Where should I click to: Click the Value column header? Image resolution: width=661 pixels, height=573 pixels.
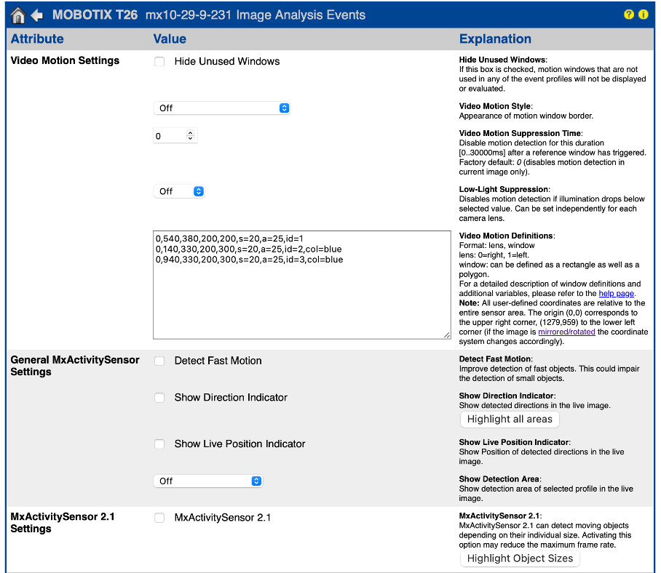point(170,39)
